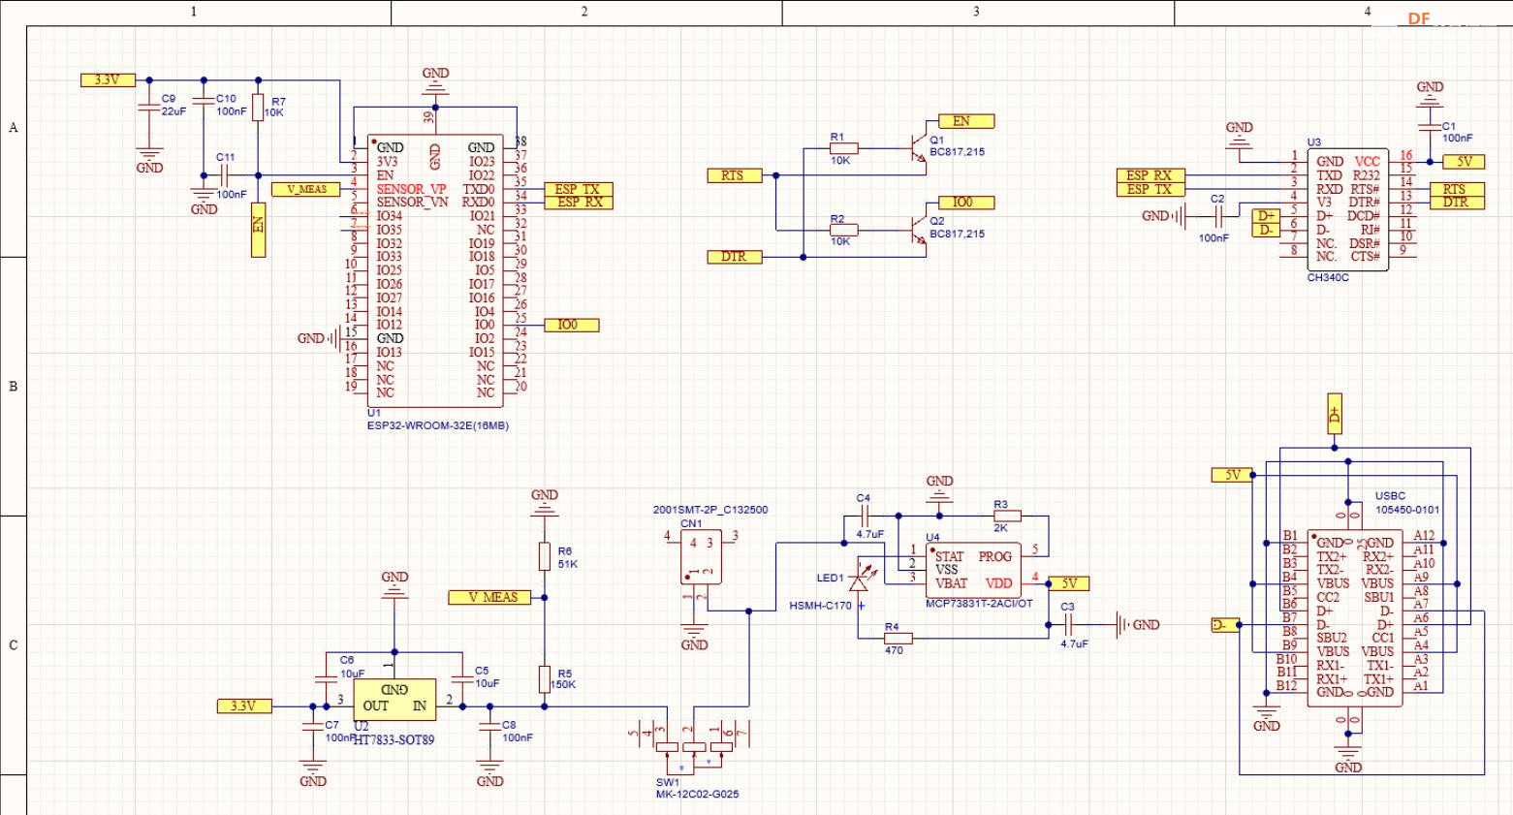
Task: Click the CH340C part name text
Action: [1328, 278]
